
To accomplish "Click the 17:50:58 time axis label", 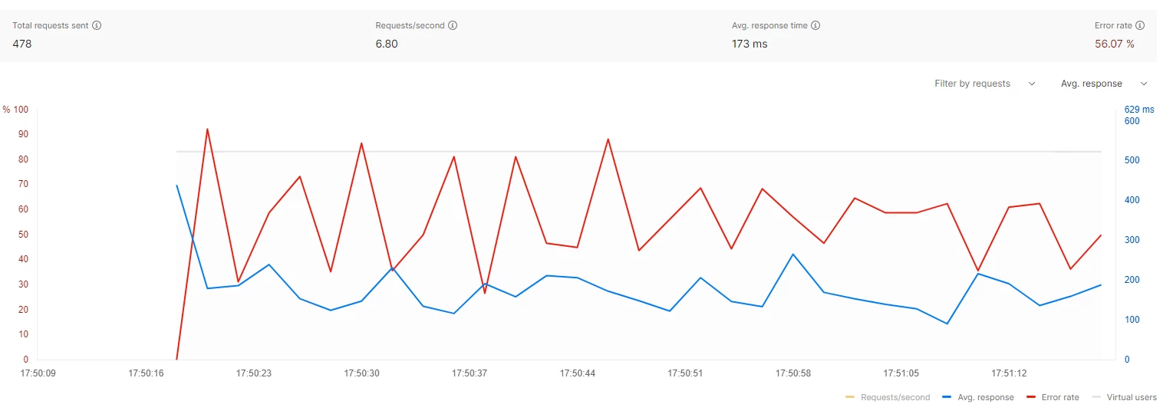I will click(793, 373).
